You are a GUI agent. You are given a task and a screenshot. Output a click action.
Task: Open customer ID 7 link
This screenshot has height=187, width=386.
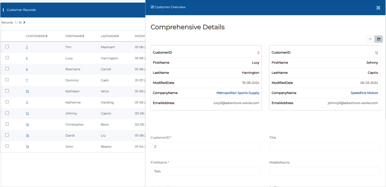click(x=27, y=80)
